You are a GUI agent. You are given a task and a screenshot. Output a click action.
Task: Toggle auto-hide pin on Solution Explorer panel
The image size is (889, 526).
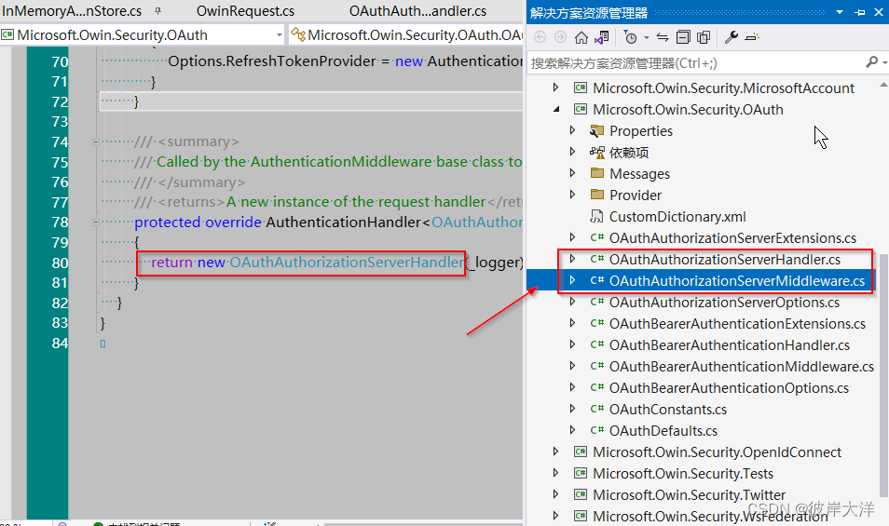point(860,12)
